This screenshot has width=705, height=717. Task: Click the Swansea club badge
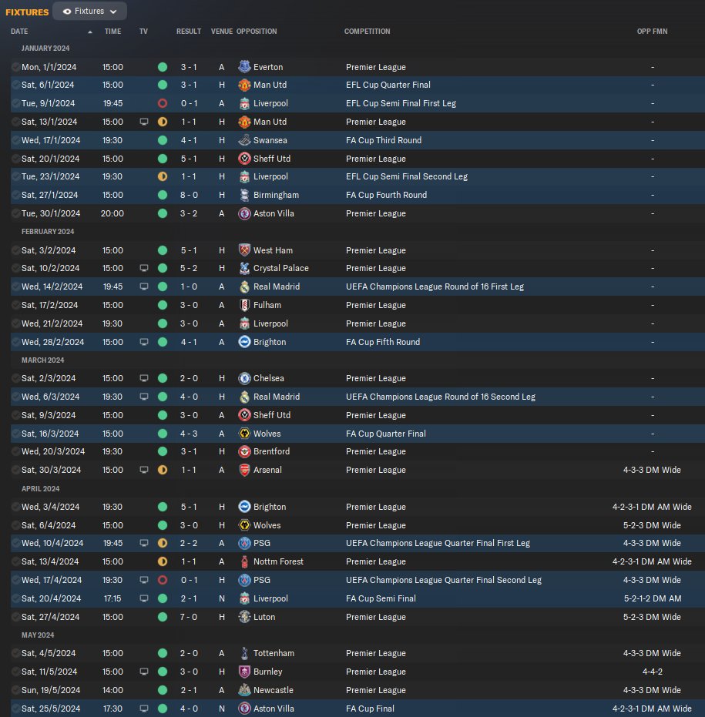(244, 140)
